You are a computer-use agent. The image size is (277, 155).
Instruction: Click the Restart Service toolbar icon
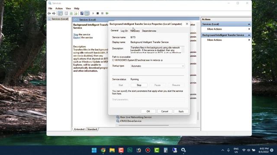click(x=107, y=13)
